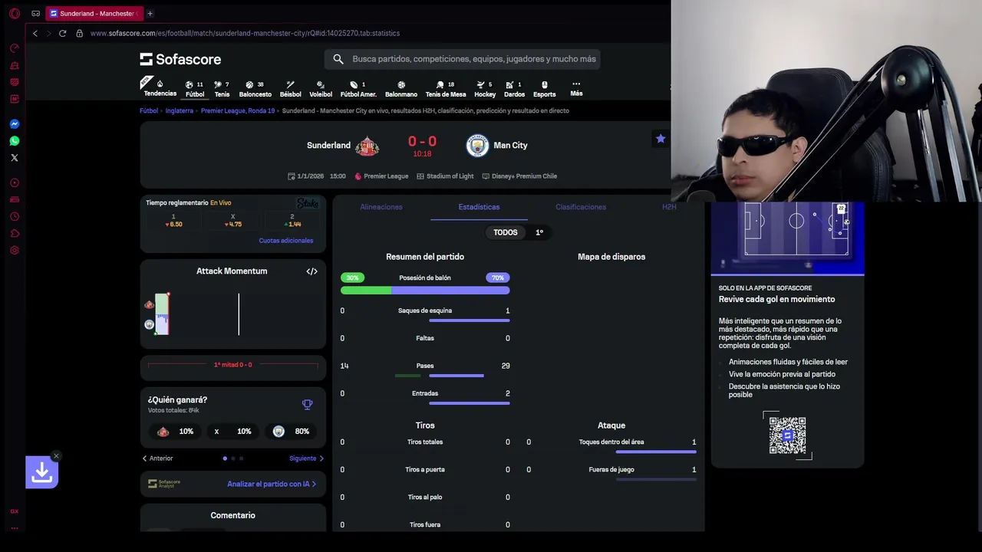Viewport: 982px width, 552px height.
Task: Select the Sunderland - Manchester browser tab
Action: (94, 13)
